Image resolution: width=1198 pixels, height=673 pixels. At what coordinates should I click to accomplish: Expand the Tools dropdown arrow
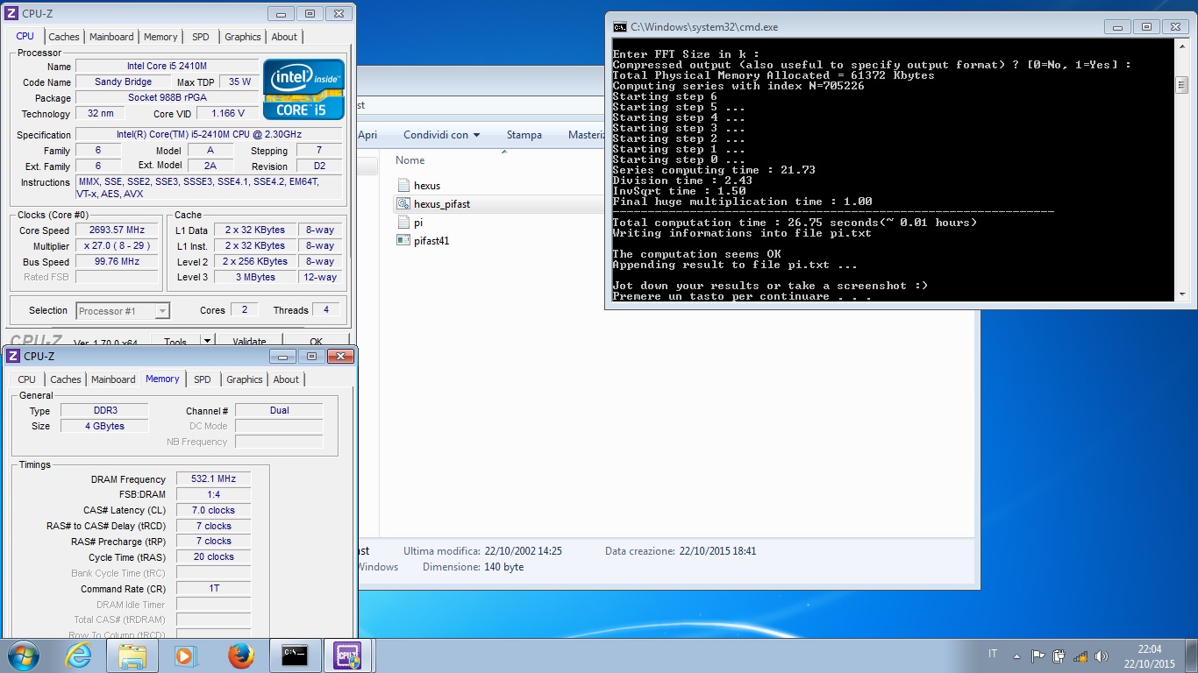pyautogui.click(x=208, y=341)
